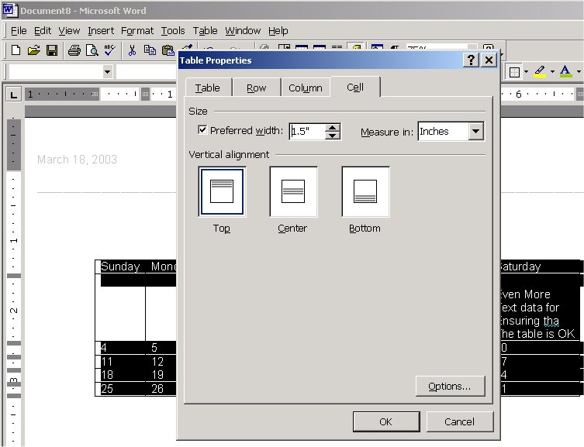Click the Copy icon in the toolbar
Image resolution: width=584 pixels, height=447 pixels.
coord(150,51)
